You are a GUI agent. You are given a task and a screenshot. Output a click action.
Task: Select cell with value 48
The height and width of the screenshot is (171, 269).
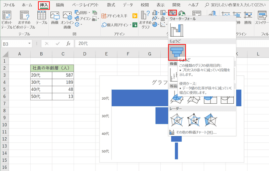coord(63,90)
